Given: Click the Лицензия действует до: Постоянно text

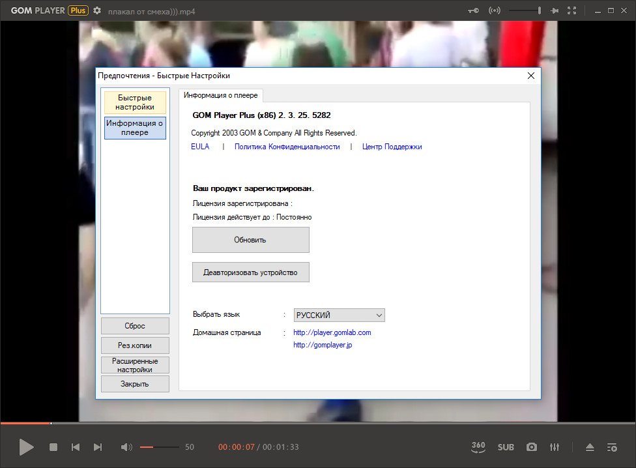Looking at the screenshot, I should click(252, 217).
